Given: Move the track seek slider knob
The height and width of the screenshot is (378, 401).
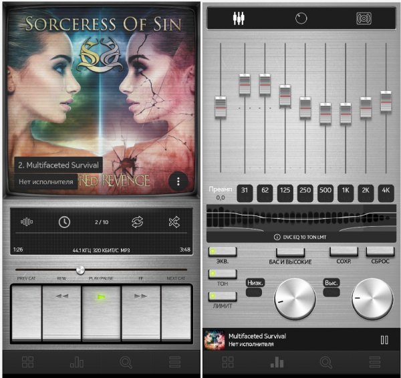Looking at the screenshot, I should pos(80,270).
